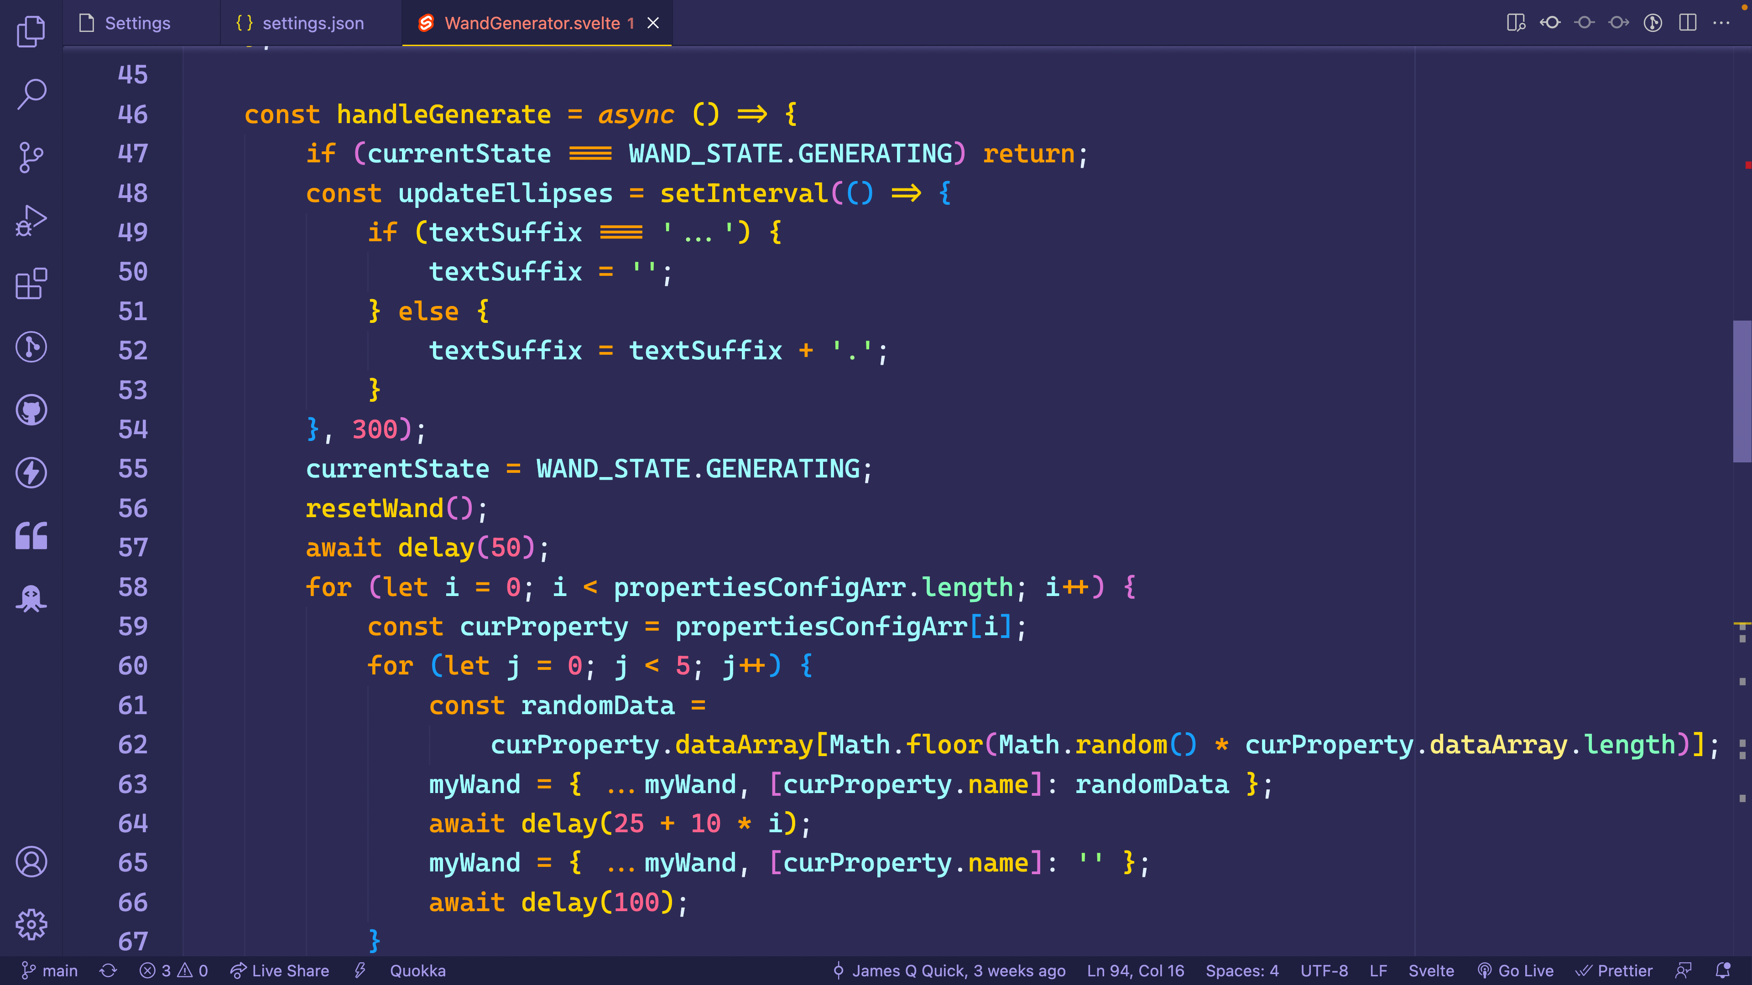
Task: Open preview to the side icon
Action: 1516,22
